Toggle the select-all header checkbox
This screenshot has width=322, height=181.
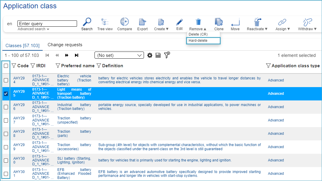6,66
